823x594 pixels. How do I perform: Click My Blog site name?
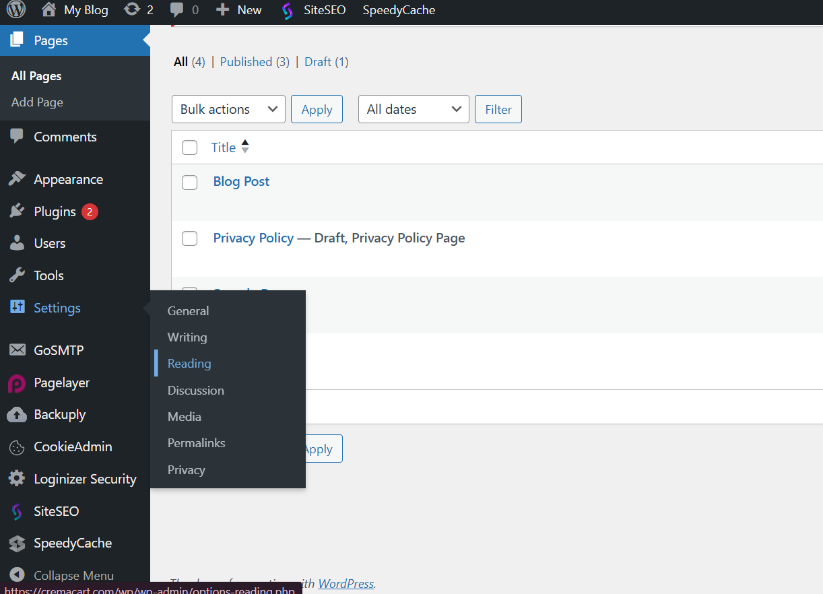pyautogui.click(x=86, y=10)
